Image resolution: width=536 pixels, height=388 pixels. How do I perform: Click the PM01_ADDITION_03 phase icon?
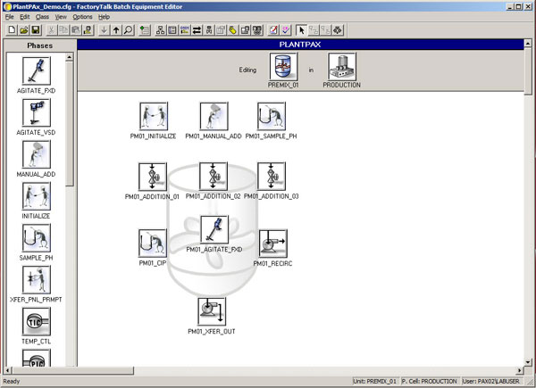pos(272,177)
